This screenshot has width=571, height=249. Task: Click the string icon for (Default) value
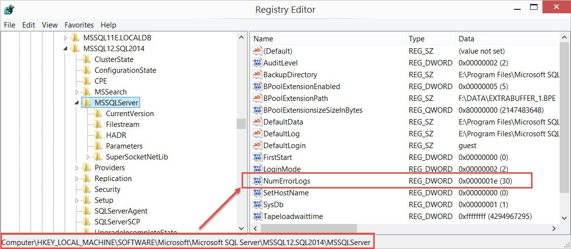click(257, 51)
